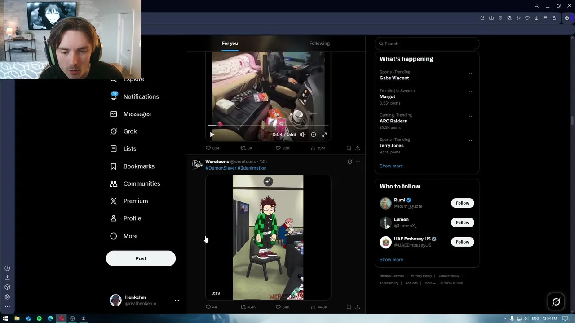
Task: Open browser sidebar three-dot menu
Action: [x=7, y=307]
